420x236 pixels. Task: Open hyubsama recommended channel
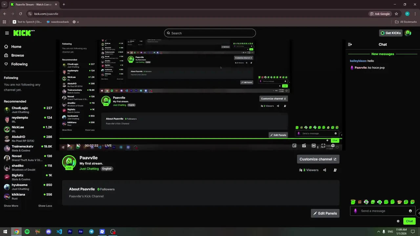28,187
